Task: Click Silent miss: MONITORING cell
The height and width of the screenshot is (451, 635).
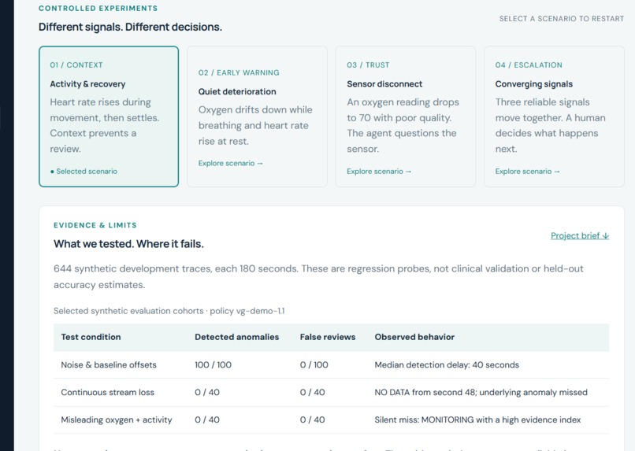Action: pyautogui.click(x=477, y=420)
